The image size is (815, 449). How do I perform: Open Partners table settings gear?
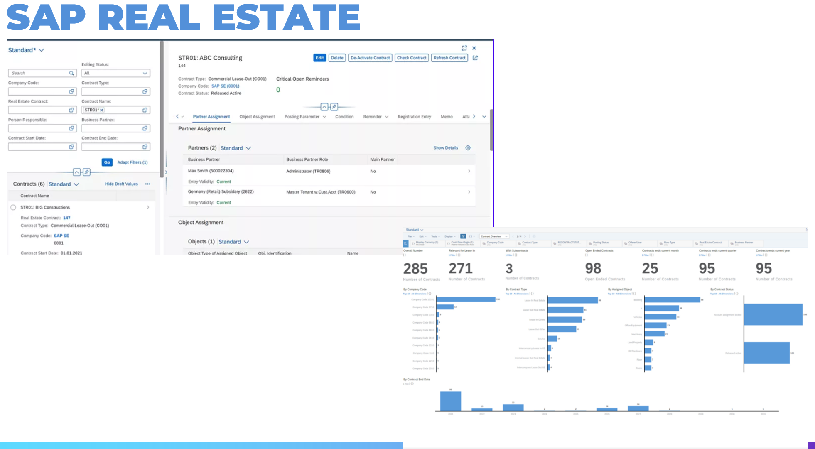(468, 148)
